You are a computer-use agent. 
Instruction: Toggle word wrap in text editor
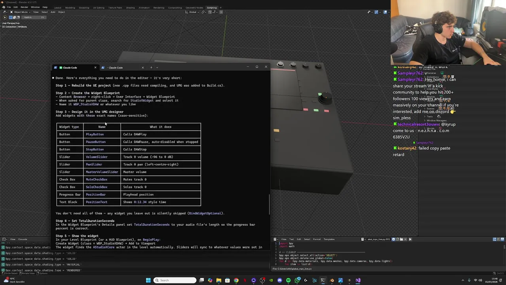[498, 239]
